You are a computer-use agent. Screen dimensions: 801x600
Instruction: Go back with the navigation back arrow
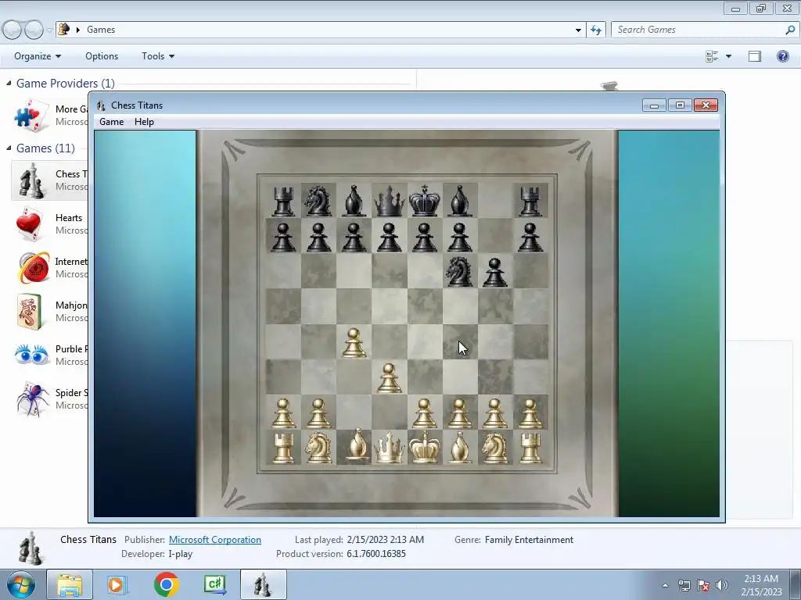click(13, 30)
